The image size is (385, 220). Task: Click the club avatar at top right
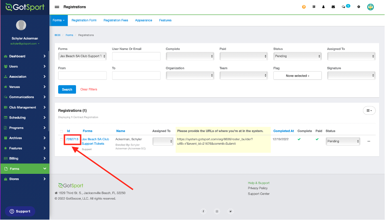370,7
